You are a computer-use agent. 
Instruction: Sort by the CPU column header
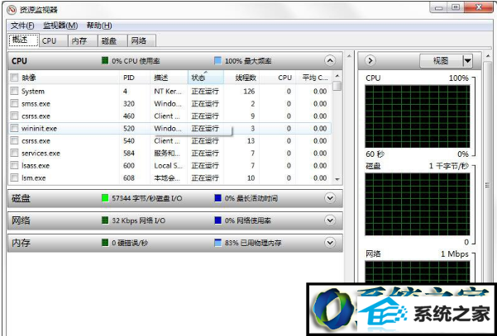pyautogui.click(x=278, y=78)
